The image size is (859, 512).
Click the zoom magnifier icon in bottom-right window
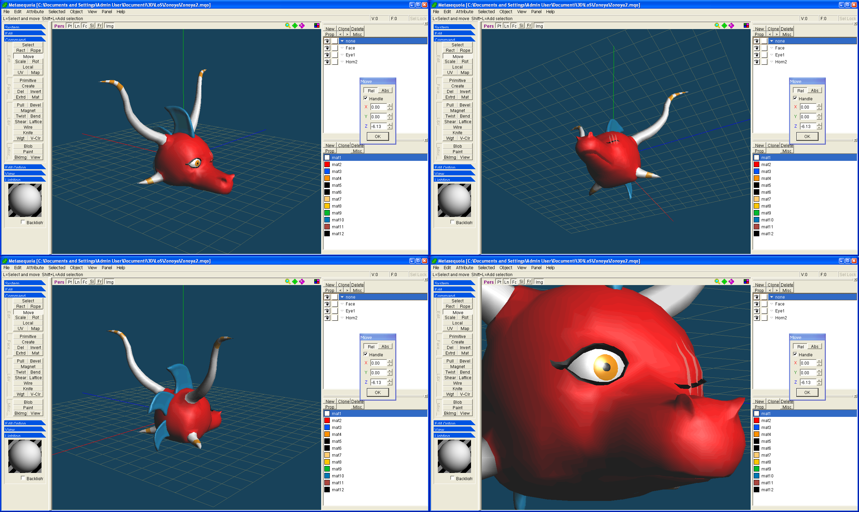(x=717, y=282)
